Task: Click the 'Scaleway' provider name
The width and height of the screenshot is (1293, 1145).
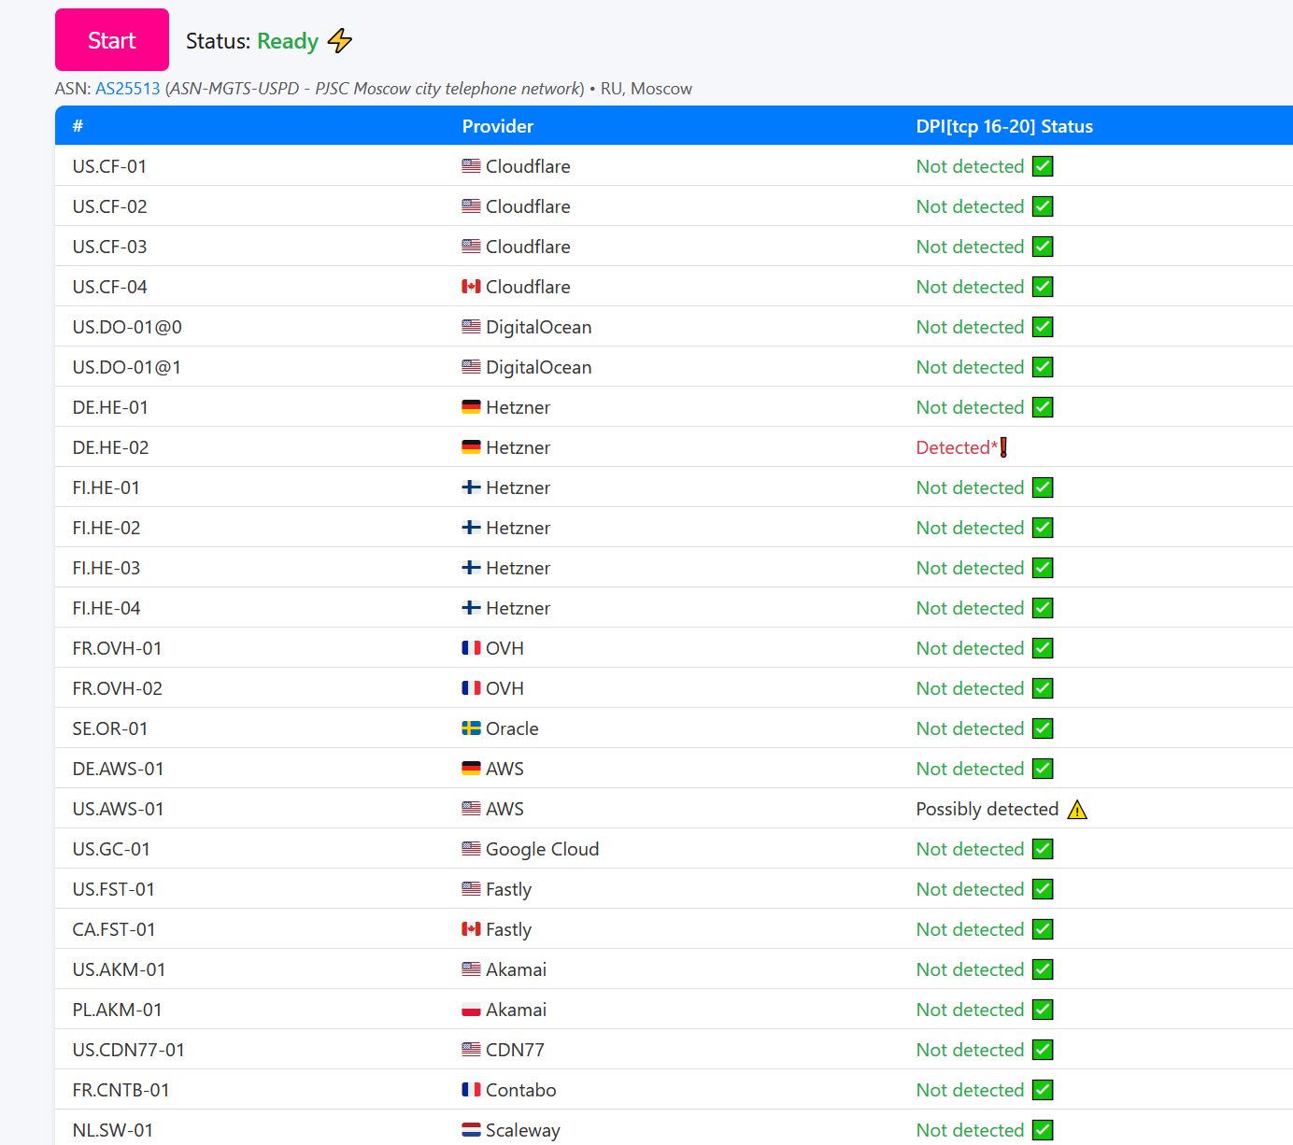Action: [x=523, y=1130]
